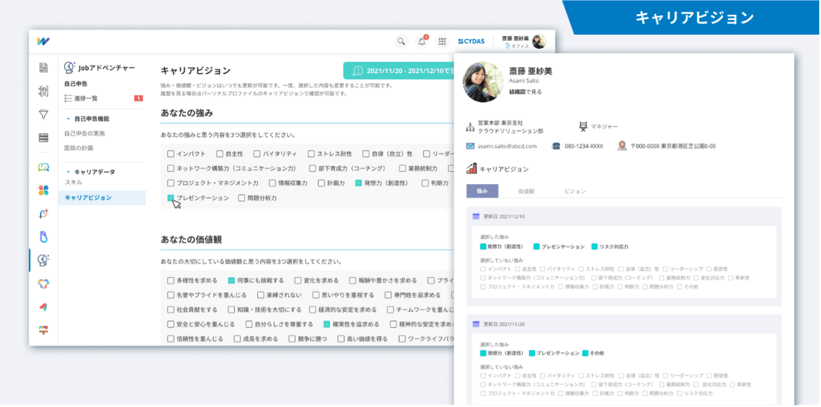Open notifications bell with red badge
Image resolution: width=821 pixels, height=407 pixels.
click(x=422, y=41)
